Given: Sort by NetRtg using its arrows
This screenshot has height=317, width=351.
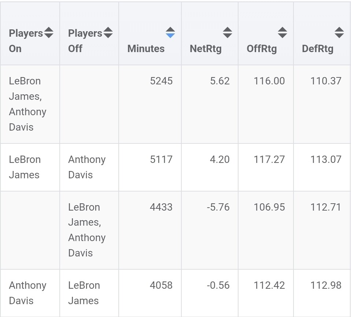Looking at the screenshot, I should [x=227, y=33].
